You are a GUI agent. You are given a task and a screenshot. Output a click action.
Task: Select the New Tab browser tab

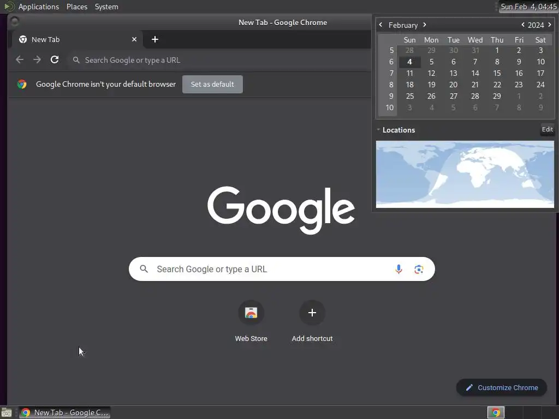point(78,39)
